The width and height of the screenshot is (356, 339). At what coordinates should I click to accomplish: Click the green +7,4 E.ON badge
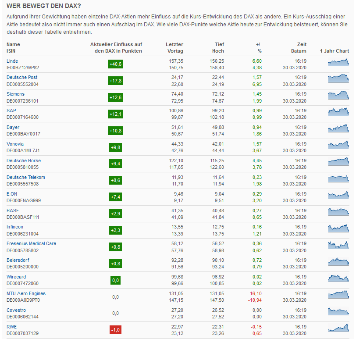click(116, 197)
